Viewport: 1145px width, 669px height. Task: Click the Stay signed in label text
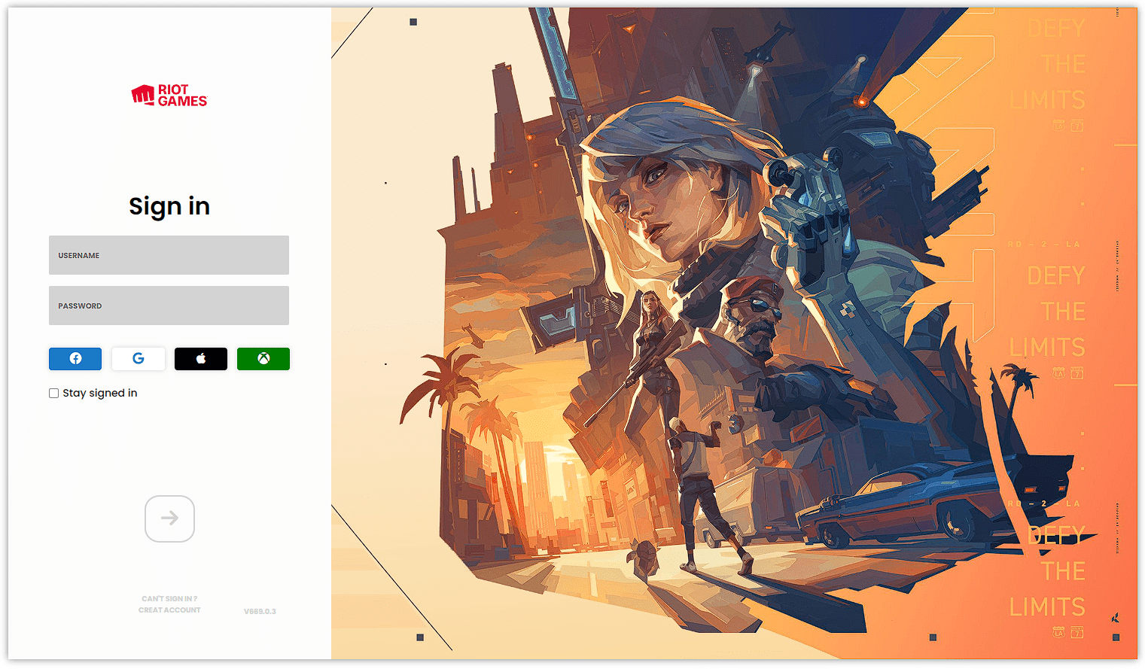click(100, 393)
